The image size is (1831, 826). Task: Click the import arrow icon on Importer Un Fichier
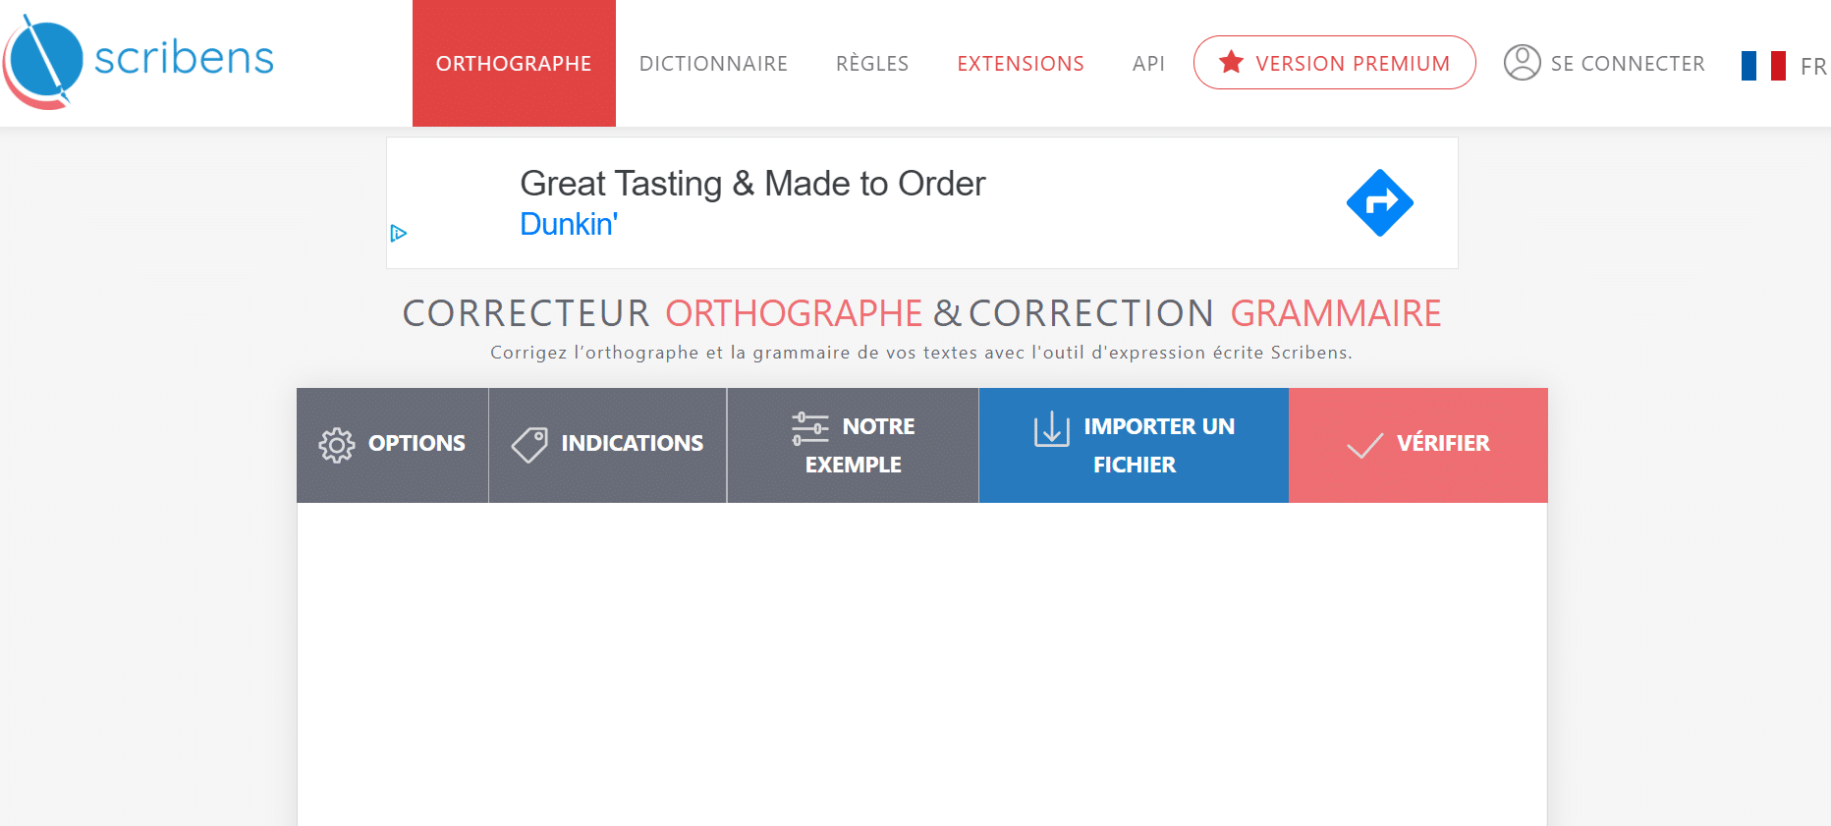tap(1050, 429)
